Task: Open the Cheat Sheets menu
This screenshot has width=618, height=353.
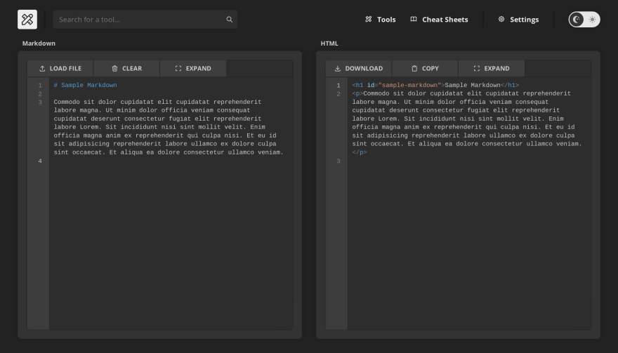Action: click(439, 20)
